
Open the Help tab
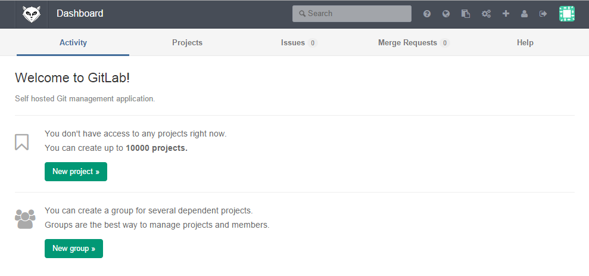525,43
